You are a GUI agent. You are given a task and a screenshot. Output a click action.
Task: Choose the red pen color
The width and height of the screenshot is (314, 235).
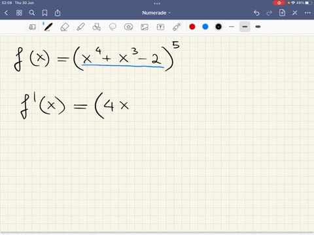pyautogui.click(x=192, y=27)
